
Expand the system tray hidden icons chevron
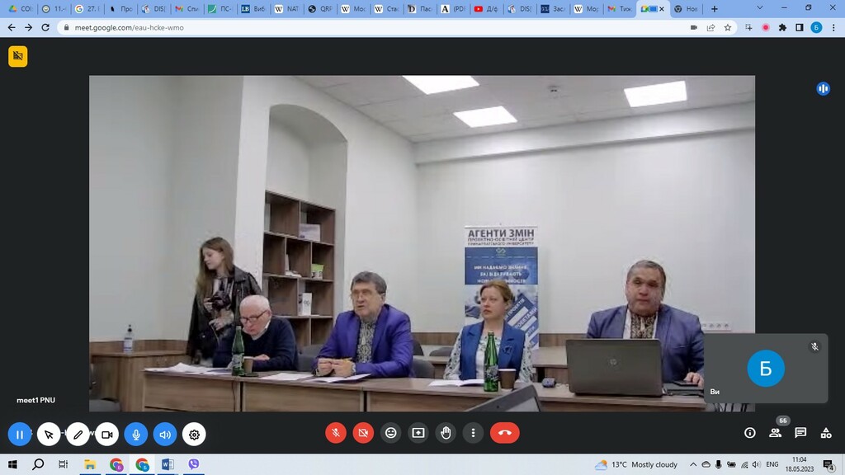[692, 464]
